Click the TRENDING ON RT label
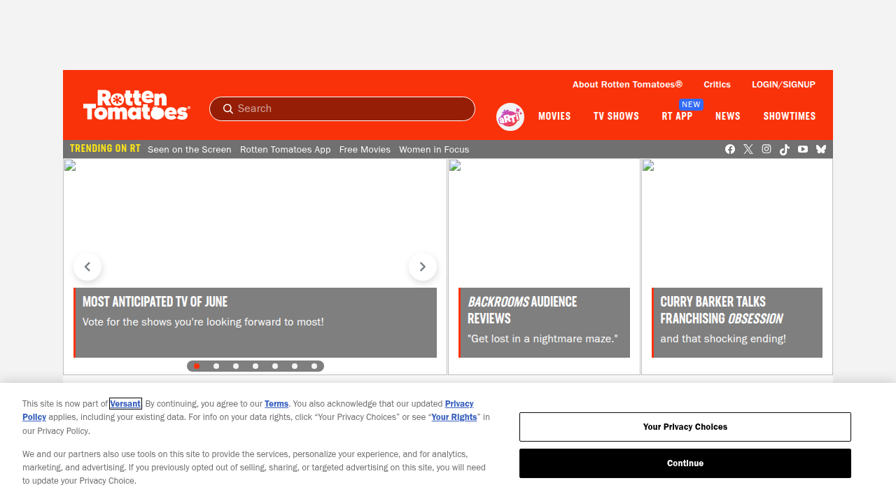 coord(105,148)
